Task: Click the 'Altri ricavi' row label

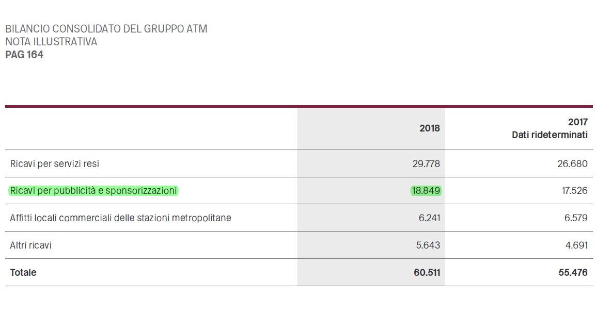Action: pyautogui.click(x=31, y=245)
